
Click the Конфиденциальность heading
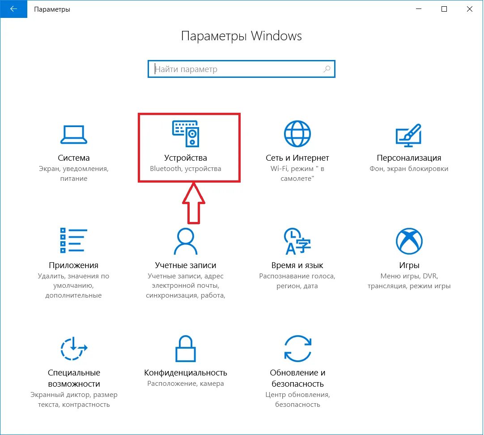coord(186,373)
